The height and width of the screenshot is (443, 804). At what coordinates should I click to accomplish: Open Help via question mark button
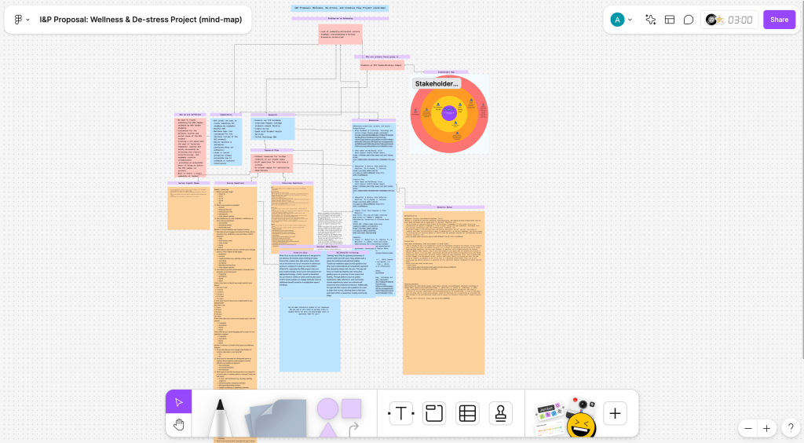click(791, 428)
